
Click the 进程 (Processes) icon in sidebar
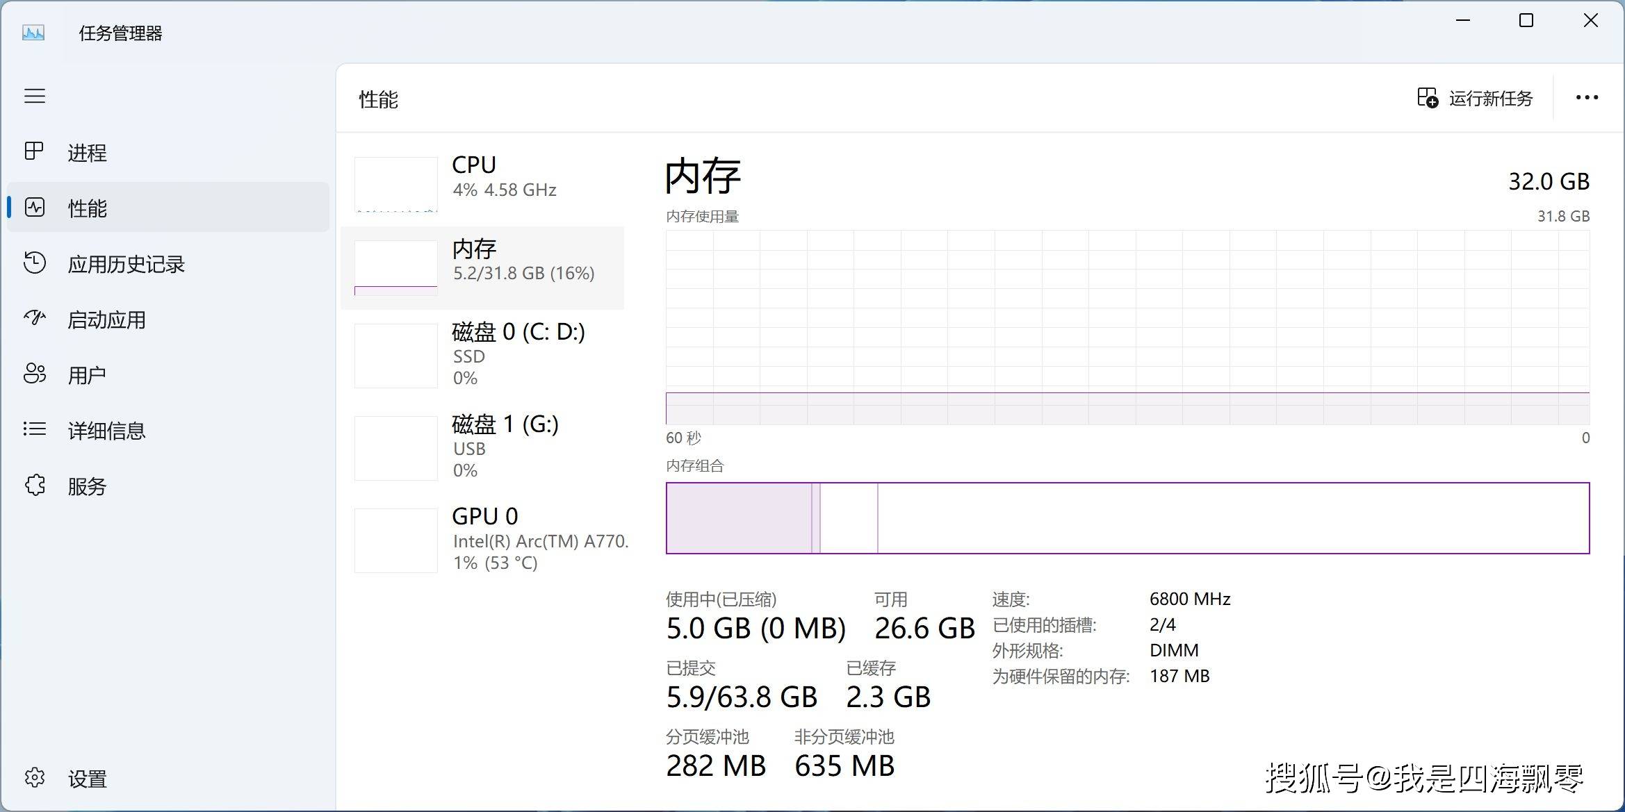[34, 151]
